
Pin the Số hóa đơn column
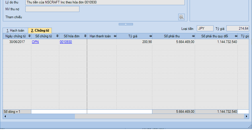85,36
